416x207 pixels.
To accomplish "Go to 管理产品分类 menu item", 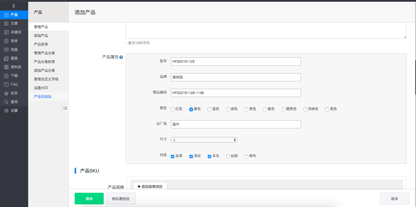I will click(x=44, y=53).
